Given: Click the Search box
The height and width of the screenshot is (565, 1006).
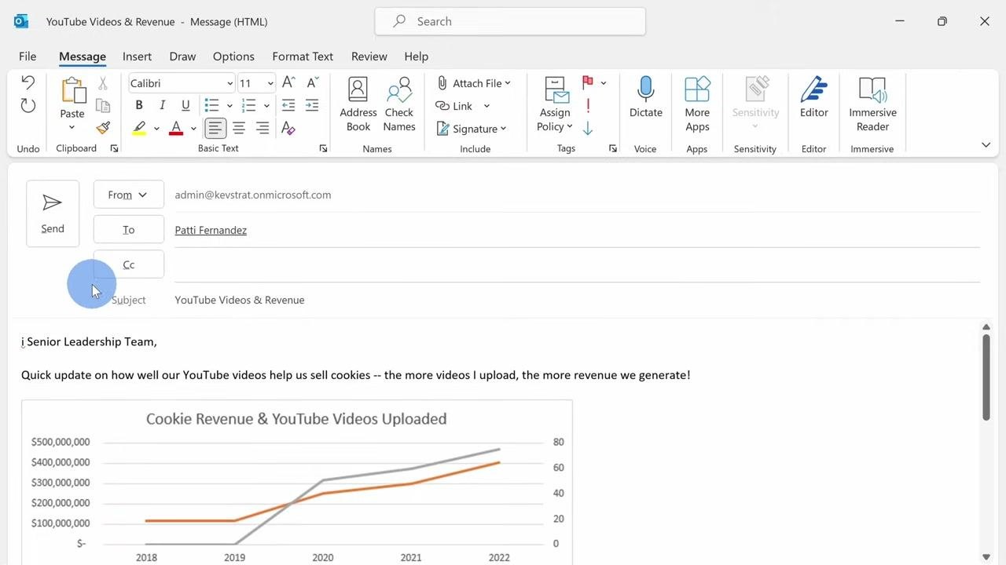Looking at the screenshot, I should (x=510, y=21).
